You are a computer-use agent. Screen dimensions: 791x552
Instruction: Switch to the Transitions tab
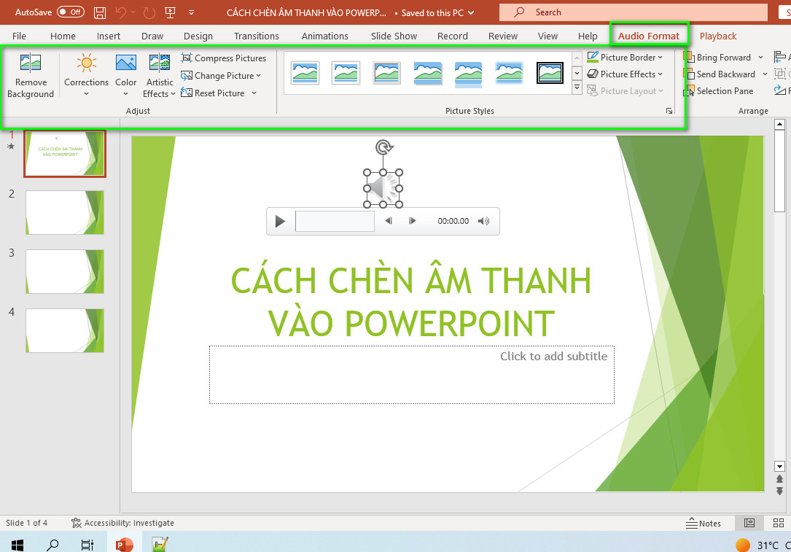(257, 36)
